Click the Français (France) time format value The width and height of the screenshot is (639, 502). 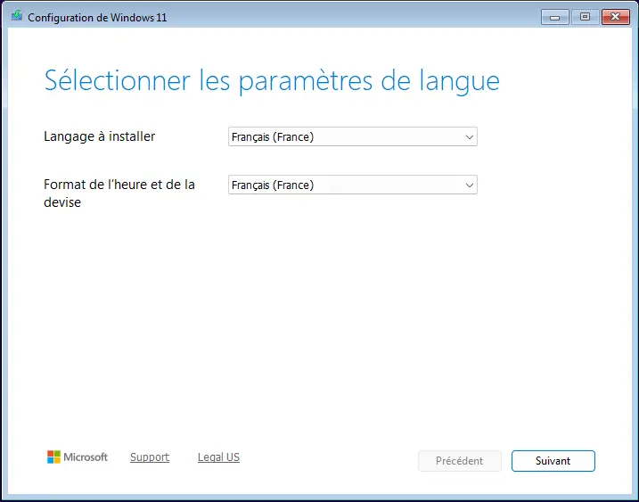pos(272,185)
